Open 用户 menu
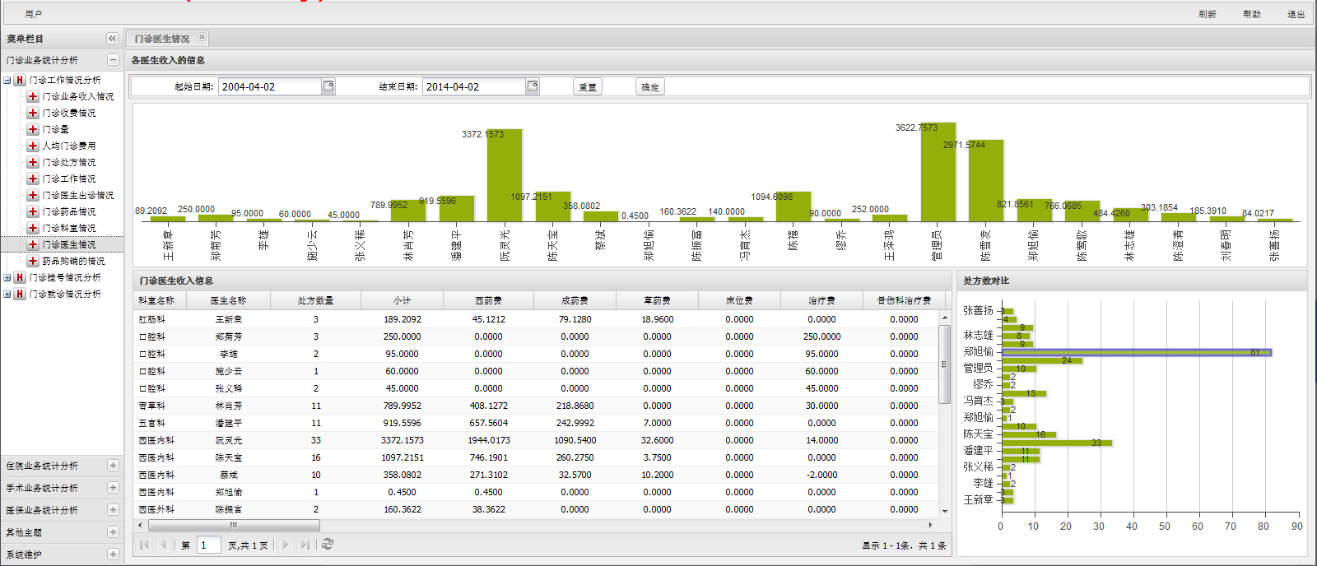 34,14
